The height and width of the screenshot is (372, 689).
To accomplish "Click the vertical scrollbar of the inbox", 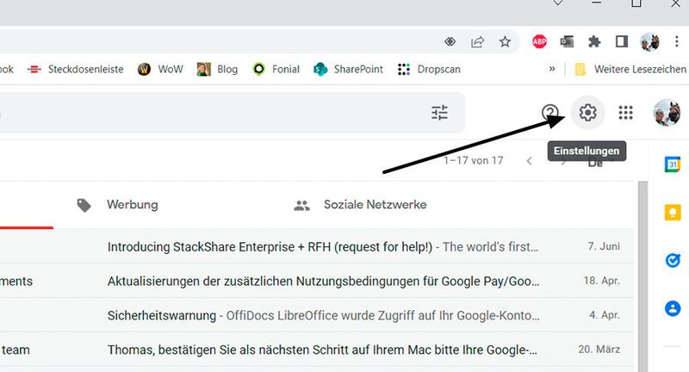I will click(642, 276).
